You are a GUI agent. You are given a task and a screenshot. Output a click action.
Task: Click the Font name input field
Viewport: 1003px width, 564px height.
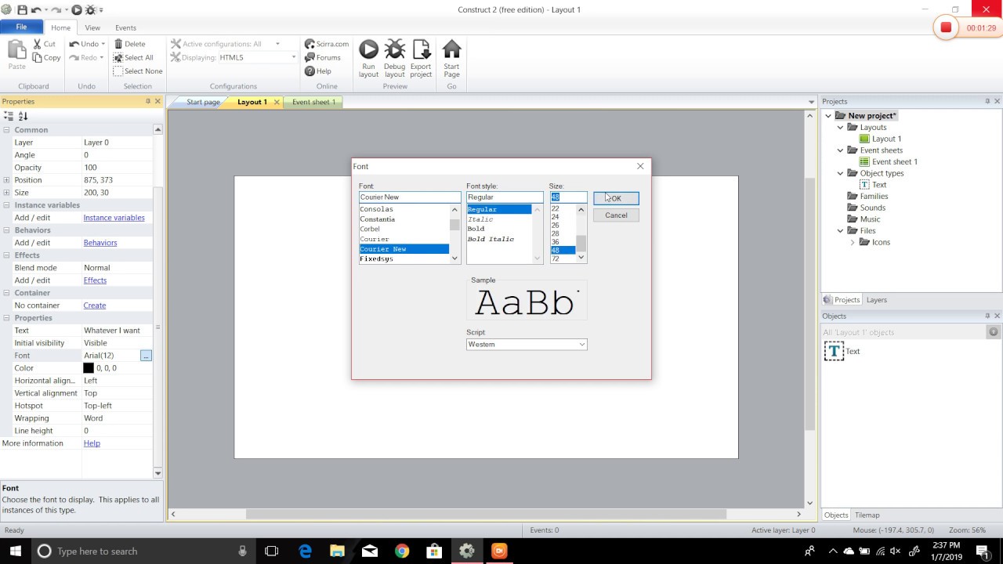410,197
